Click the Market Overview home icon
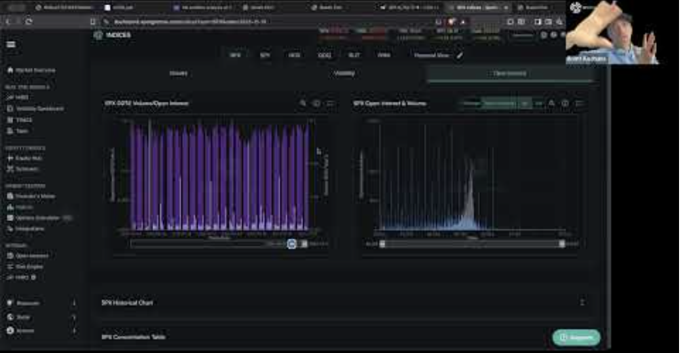681x353 pixels. 10,70
